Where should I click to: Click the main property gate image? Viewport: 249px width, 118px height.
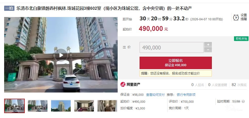click(x=61, y=55)
